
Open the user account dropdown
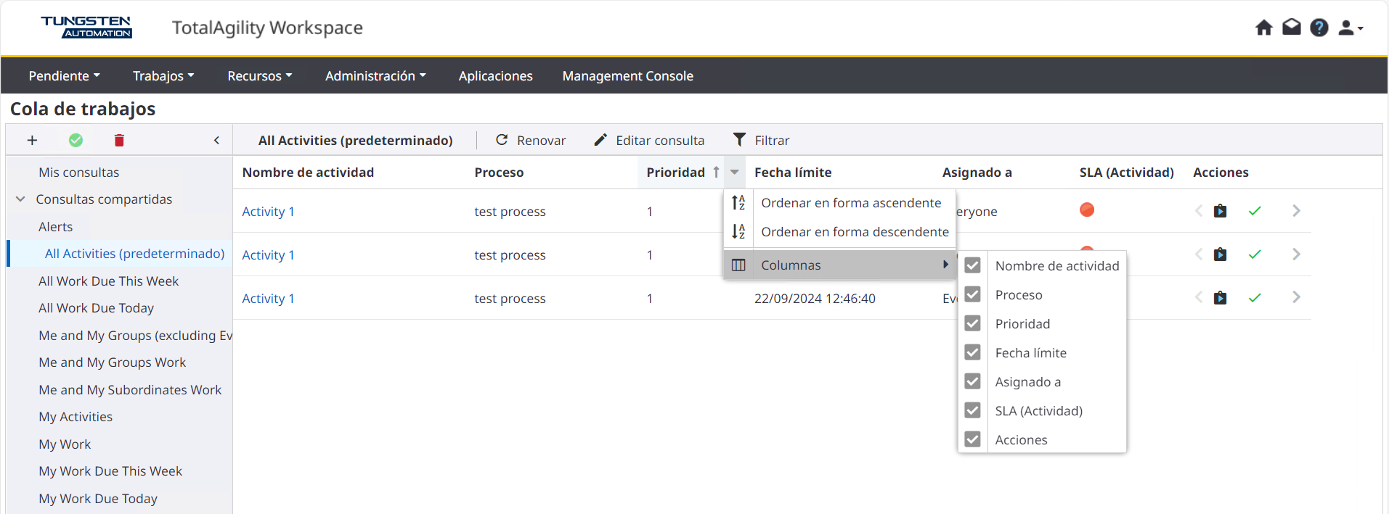(1350, 28)
